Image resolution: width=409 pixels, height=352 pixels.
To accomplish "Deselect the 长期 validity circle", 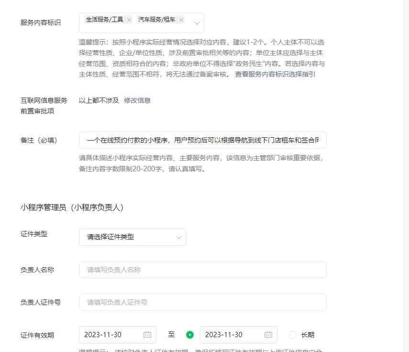I will pos(292,335).
